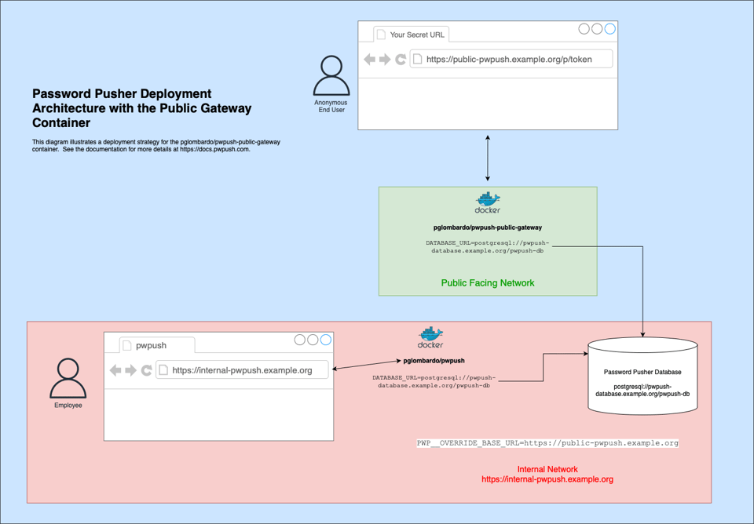Click the public-pwpush.example.org/p/token address field
Viewport: 754px width, 524px height.
(x=511, y=60)
